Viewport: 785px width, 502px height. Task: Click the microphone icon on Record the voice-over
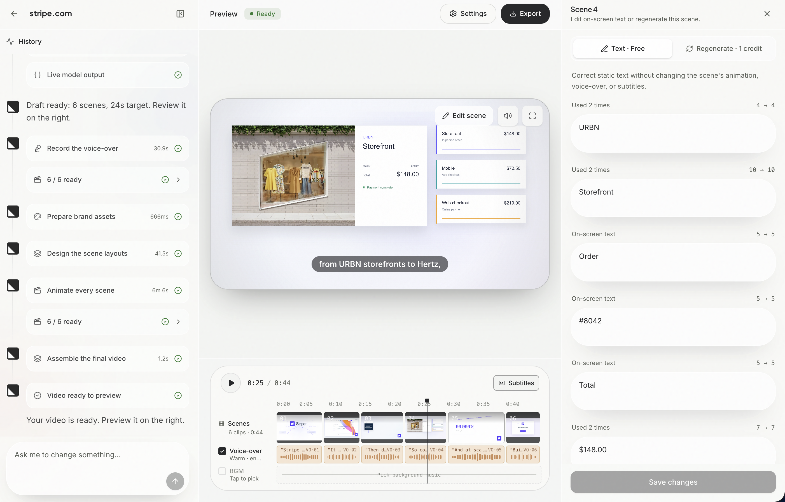tap(38, 149)
